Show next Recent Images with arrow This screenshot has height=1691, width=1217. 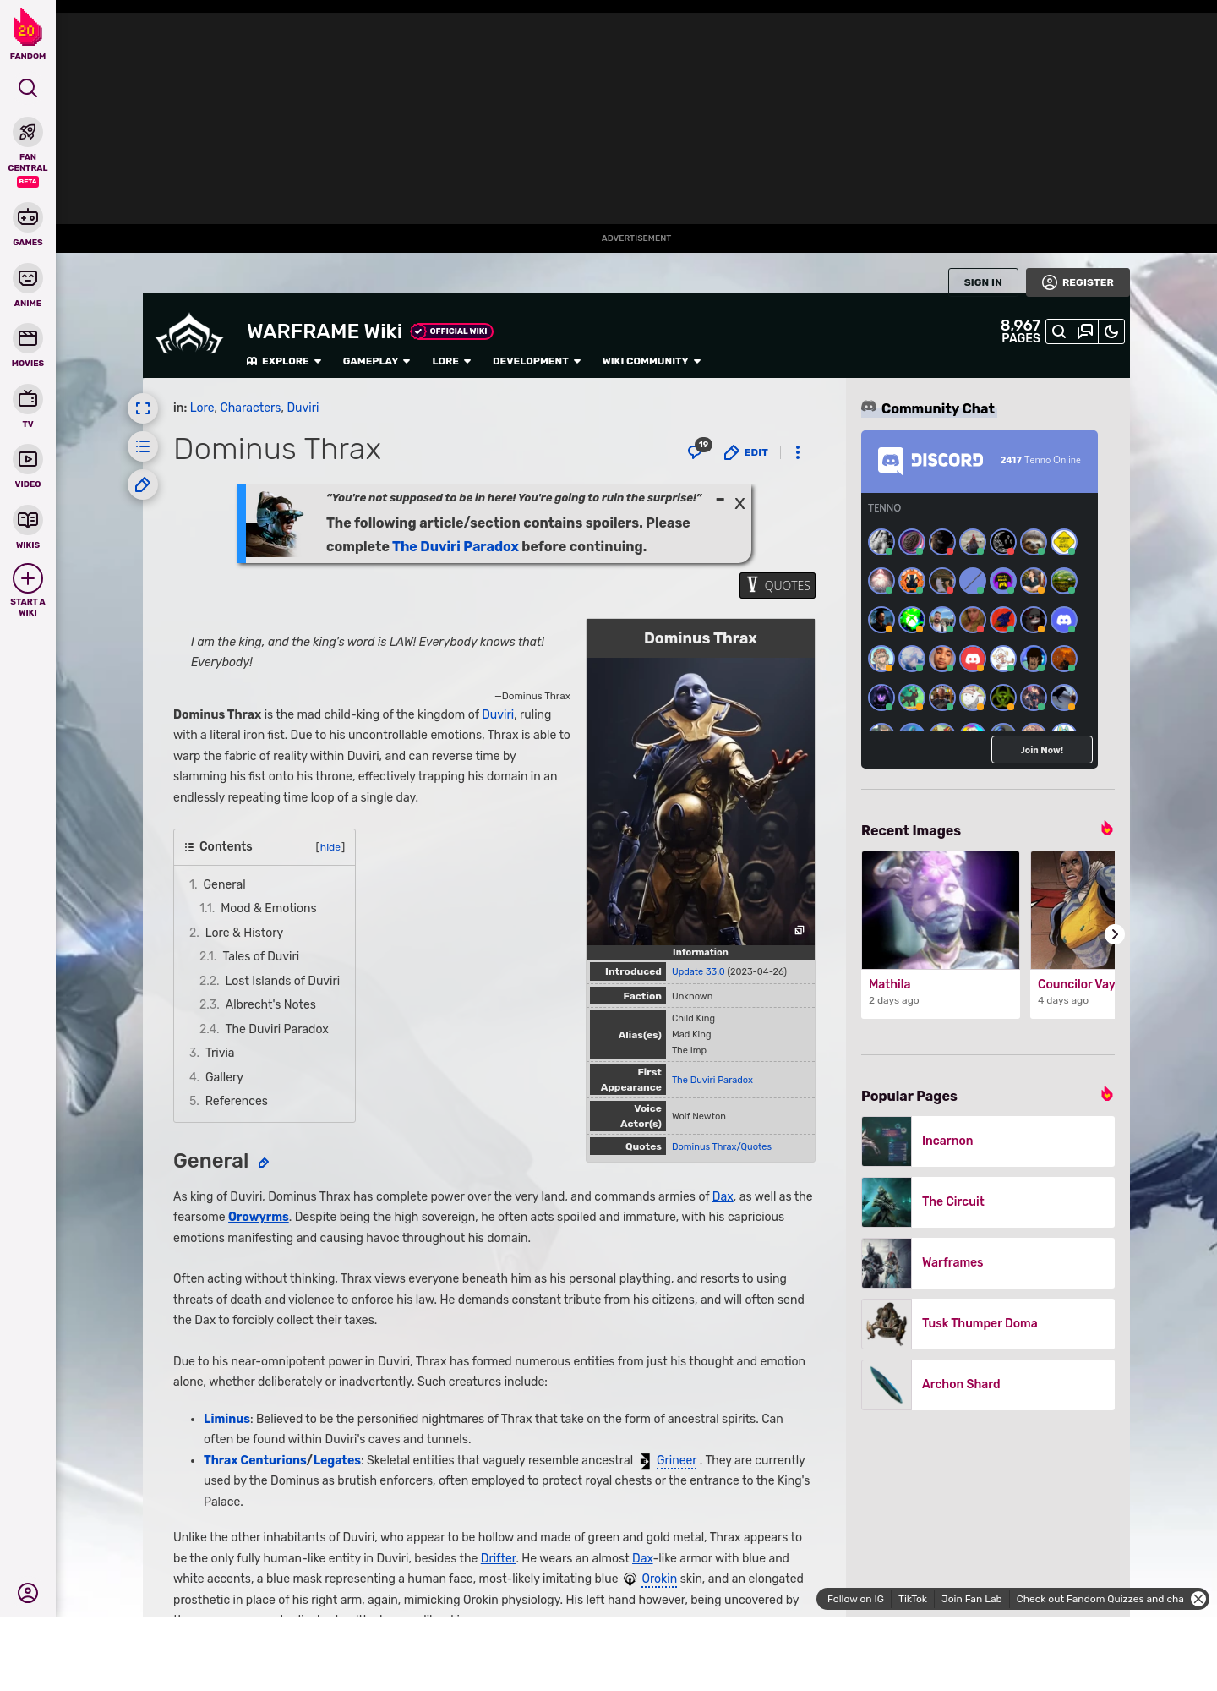[1115, 934]
